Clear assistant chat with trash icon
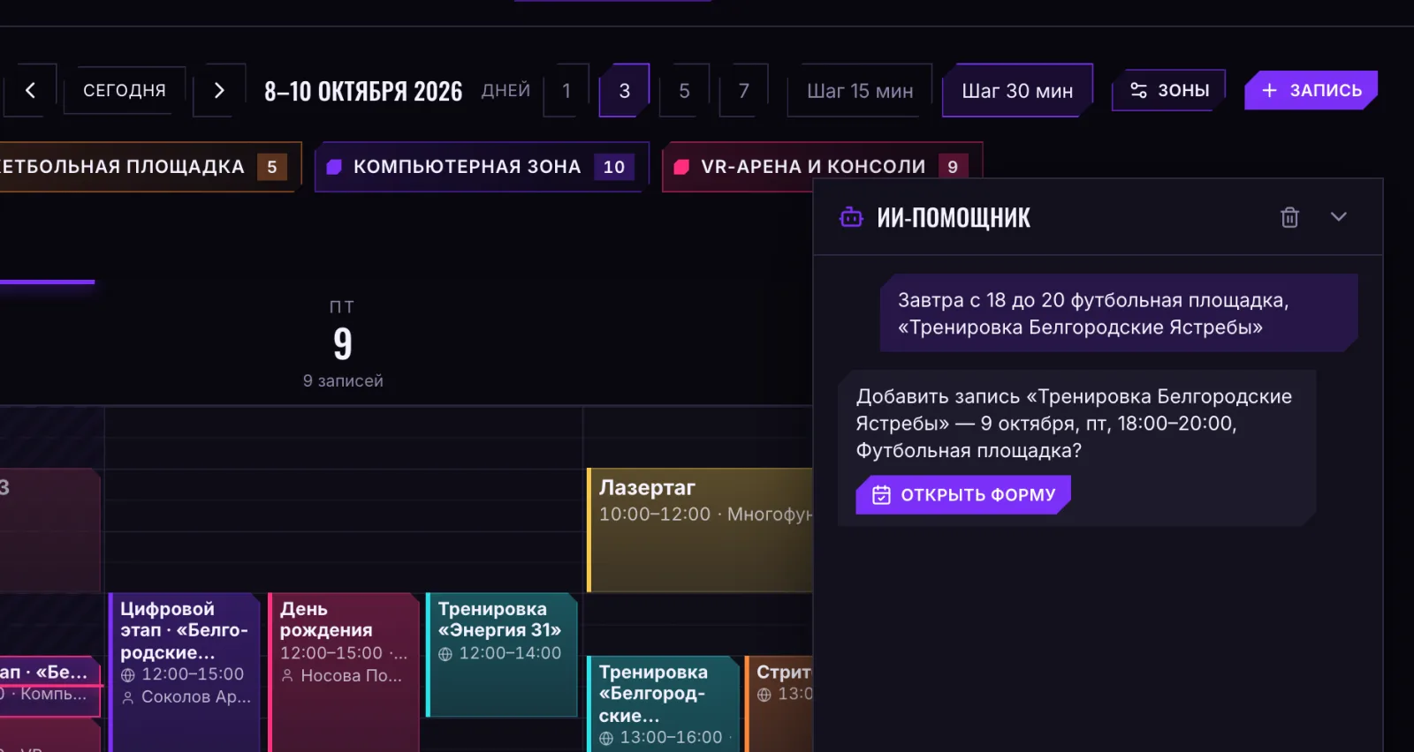 1289,217
